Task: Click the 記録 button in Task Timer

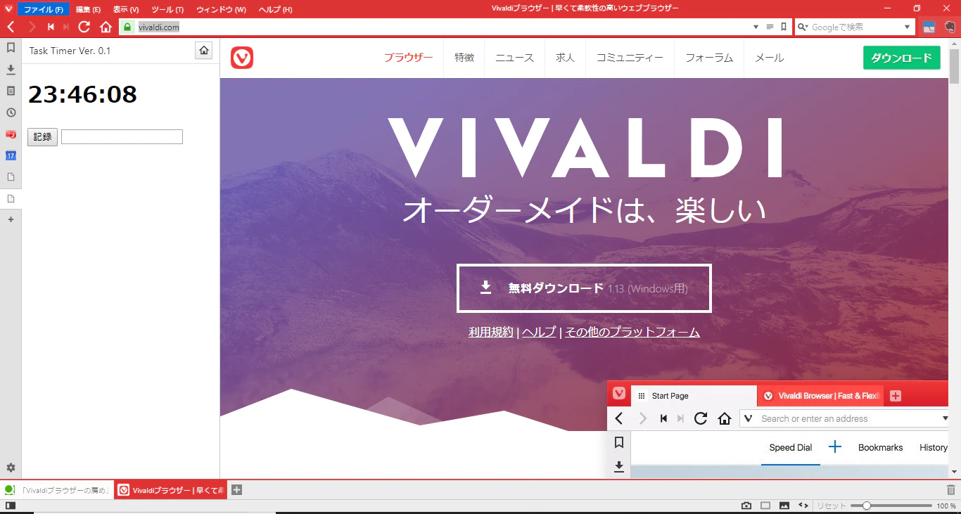Action: pyautogui.click(x=43, y=137)
